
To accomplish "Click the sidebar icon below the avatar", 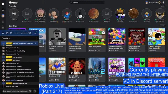I will (x=3, y=22).
